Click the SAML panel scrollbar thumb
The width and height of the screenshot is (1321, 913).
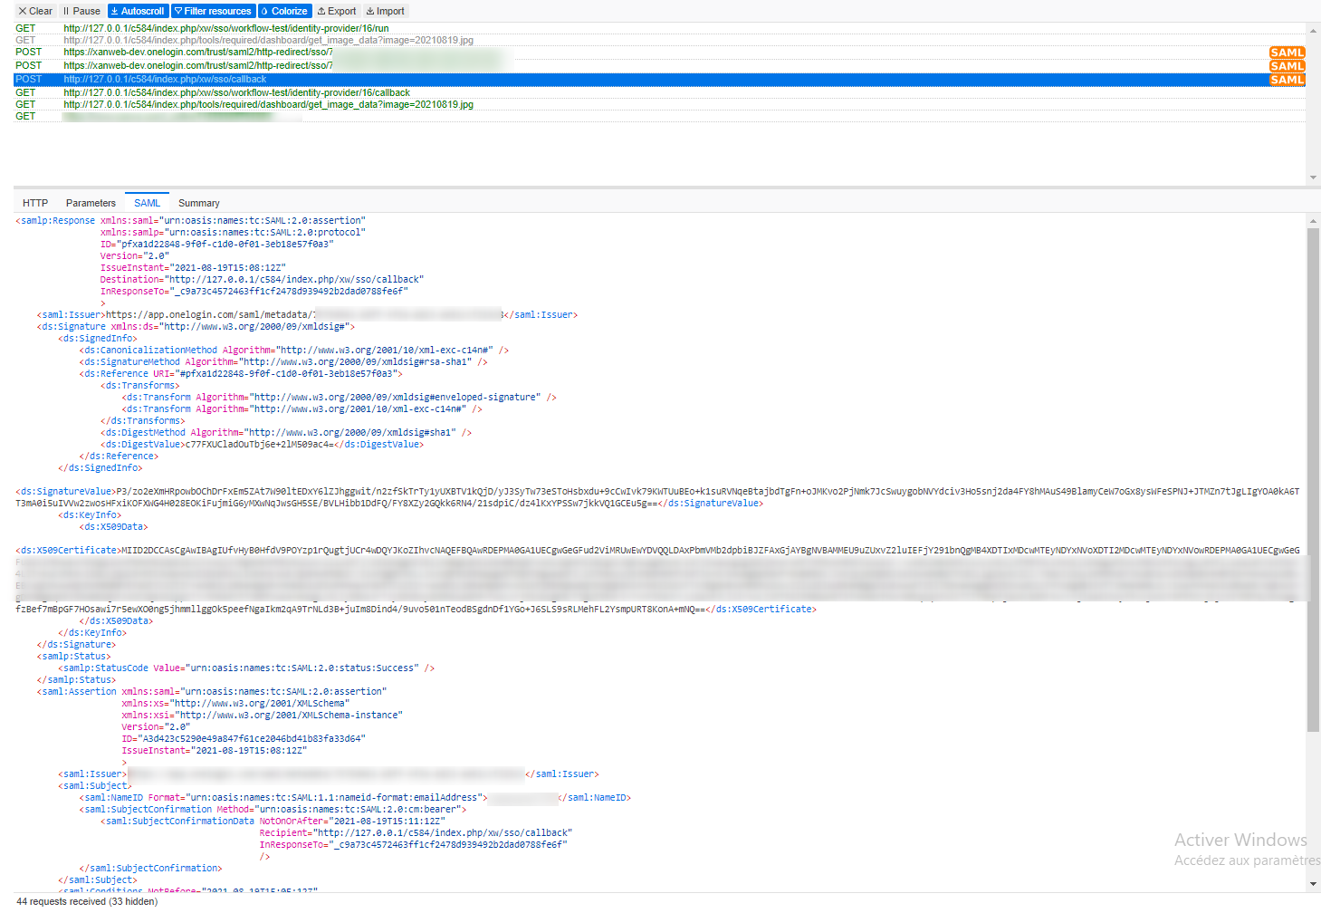point(1313,480)
